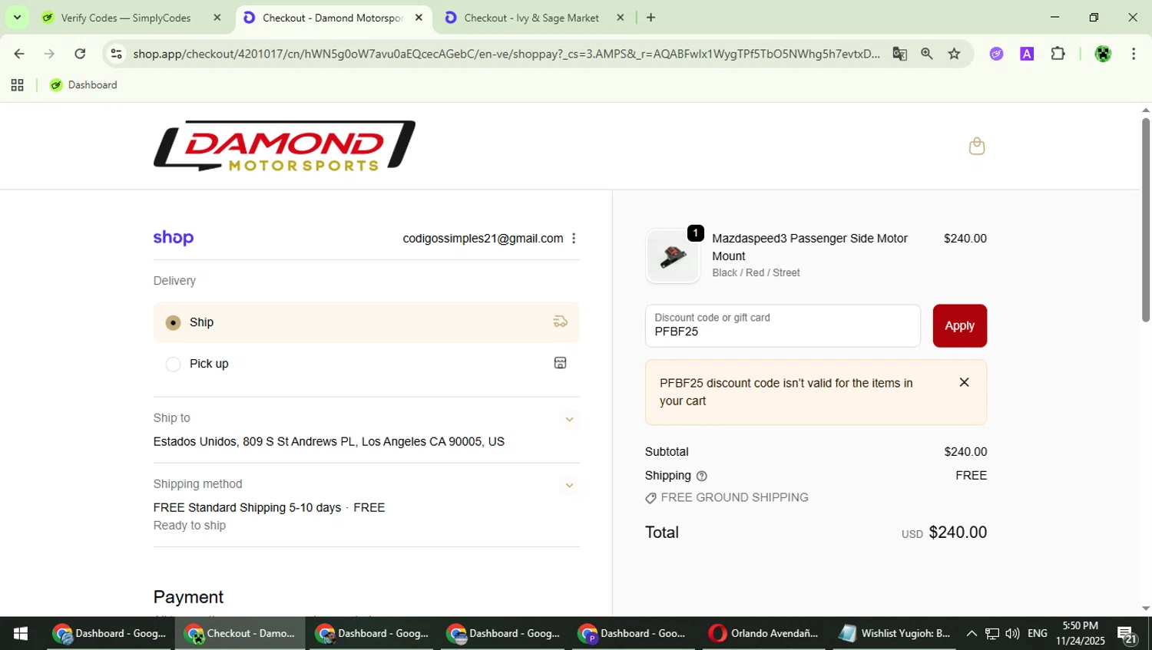
Task: Open the taskbar clock and date
Action: [1080, 633]
